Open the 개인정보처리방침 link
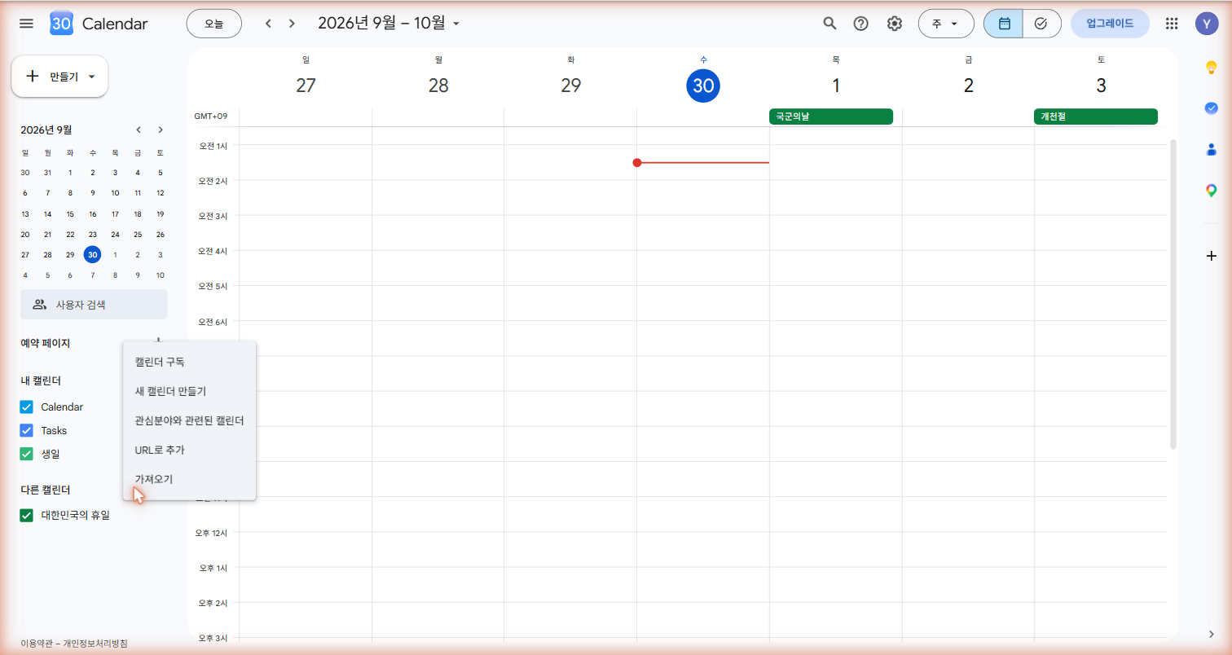This screenshot has width=1232, height=655. 95,644
